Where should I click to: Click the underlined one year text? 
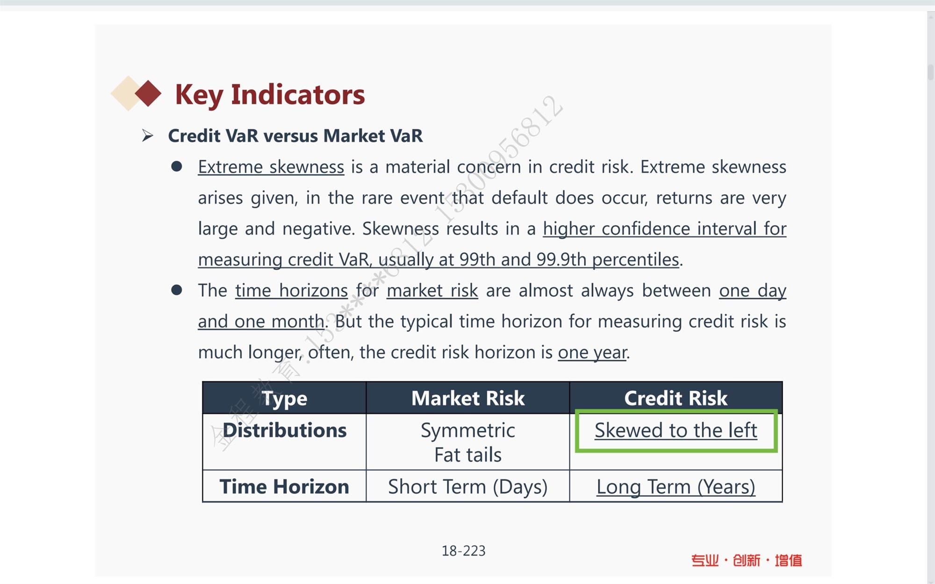[x=592, y=353]
